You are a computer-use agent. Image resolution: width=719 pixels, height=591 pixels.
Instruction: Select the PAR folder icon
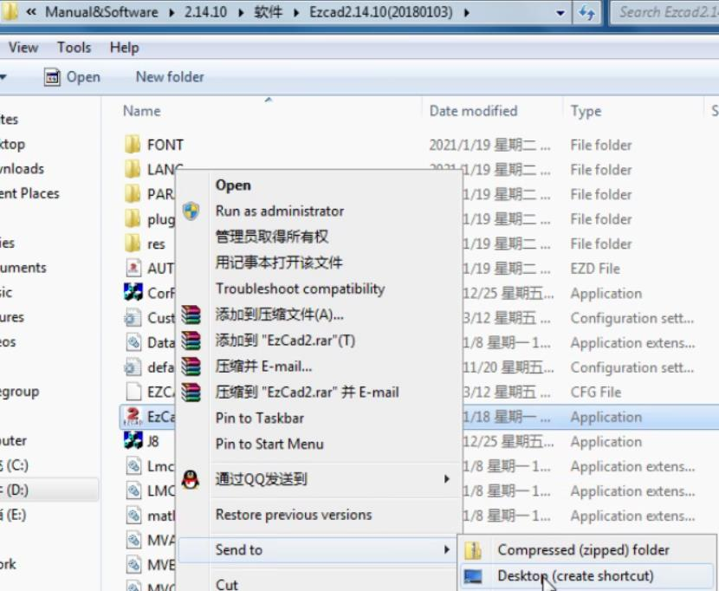[133, 194]
